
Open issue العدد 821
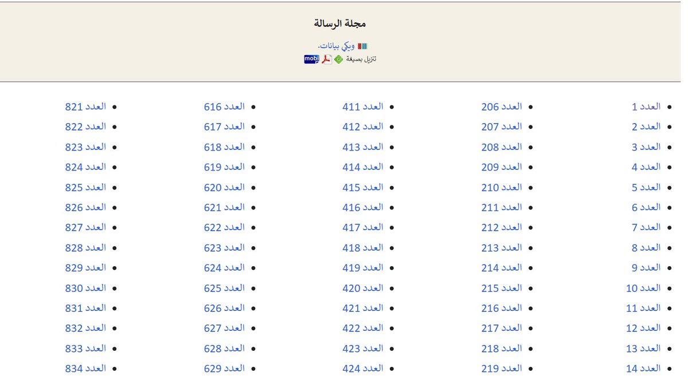click(85, 106)
